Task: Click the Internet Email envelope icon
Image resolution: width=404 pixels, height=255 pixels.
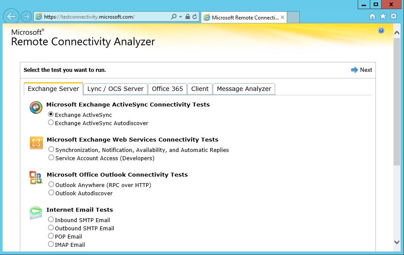Action: click(x=35, y=213)
